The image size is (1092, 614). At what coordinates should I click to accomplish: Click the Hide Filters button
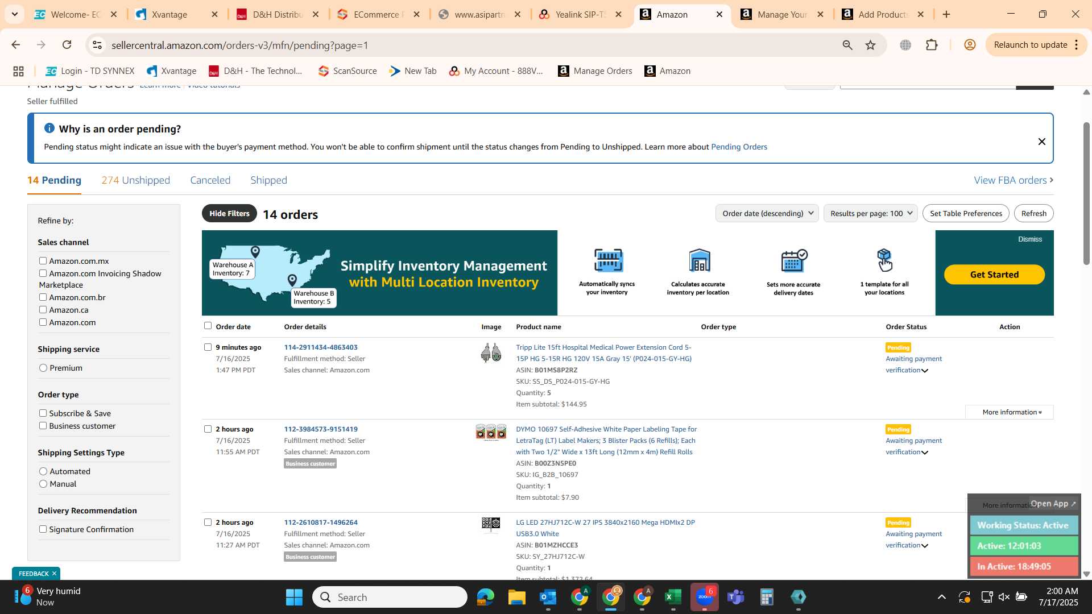pos(229,213)
